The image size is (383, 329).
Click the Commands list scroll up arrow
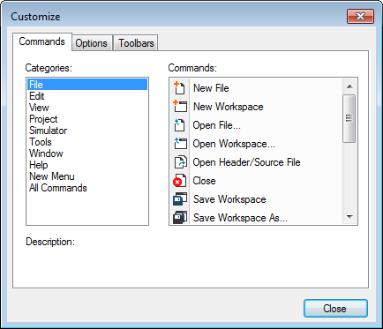[x=349, y=86]
